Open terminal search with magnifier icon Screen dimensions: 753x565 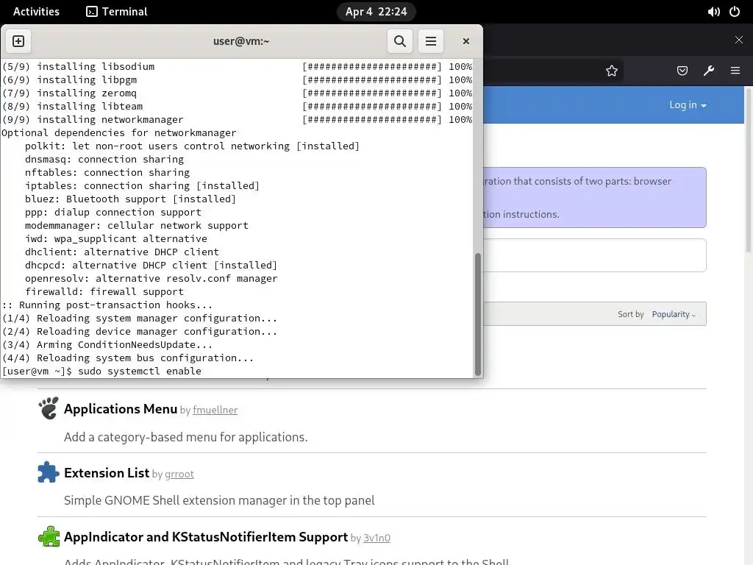(399, 41)
